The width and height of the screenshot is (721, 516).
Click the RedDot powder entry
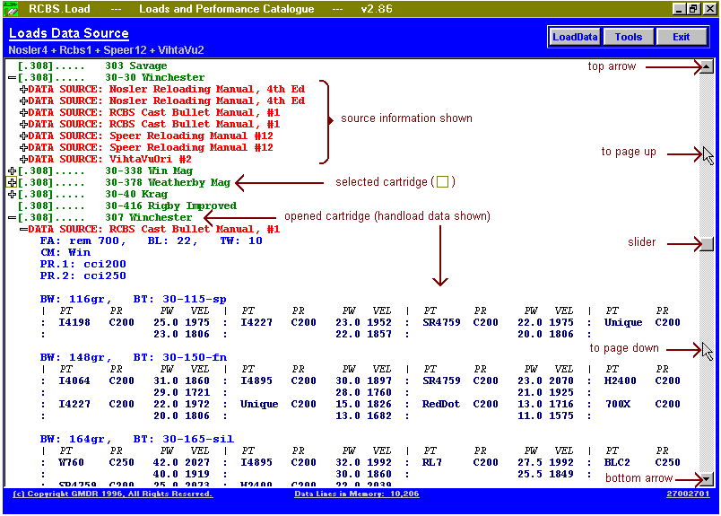coord(441,404)
